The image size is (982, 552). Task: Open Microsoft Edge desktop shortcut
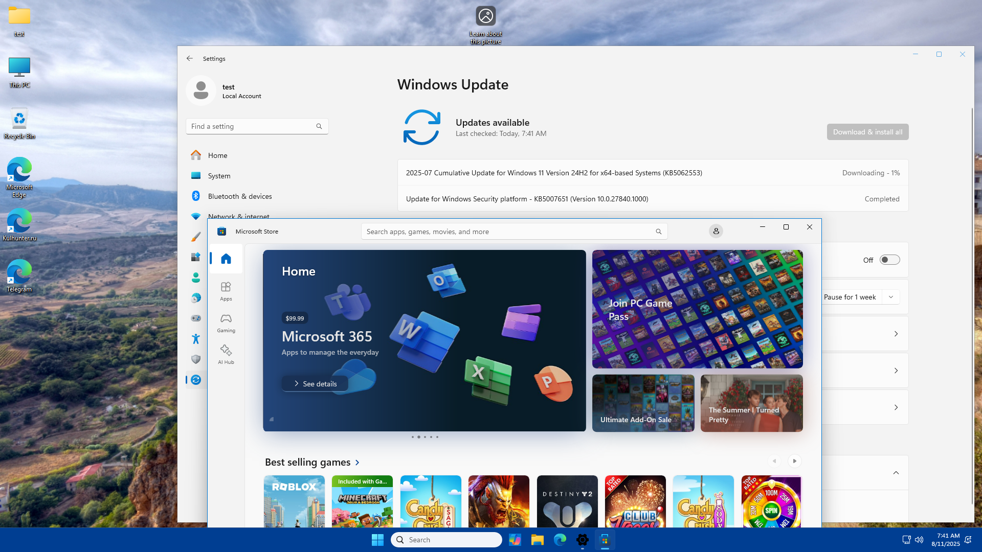tap(19, 177)
